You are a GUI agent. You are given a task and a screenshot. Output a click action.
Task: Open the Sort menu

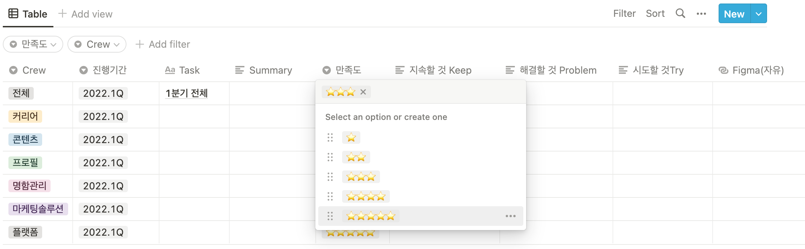coord(655,13)
